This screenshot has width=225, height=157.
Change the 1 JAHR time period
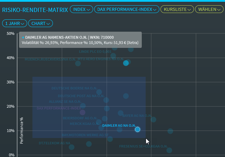coord(14,24)
